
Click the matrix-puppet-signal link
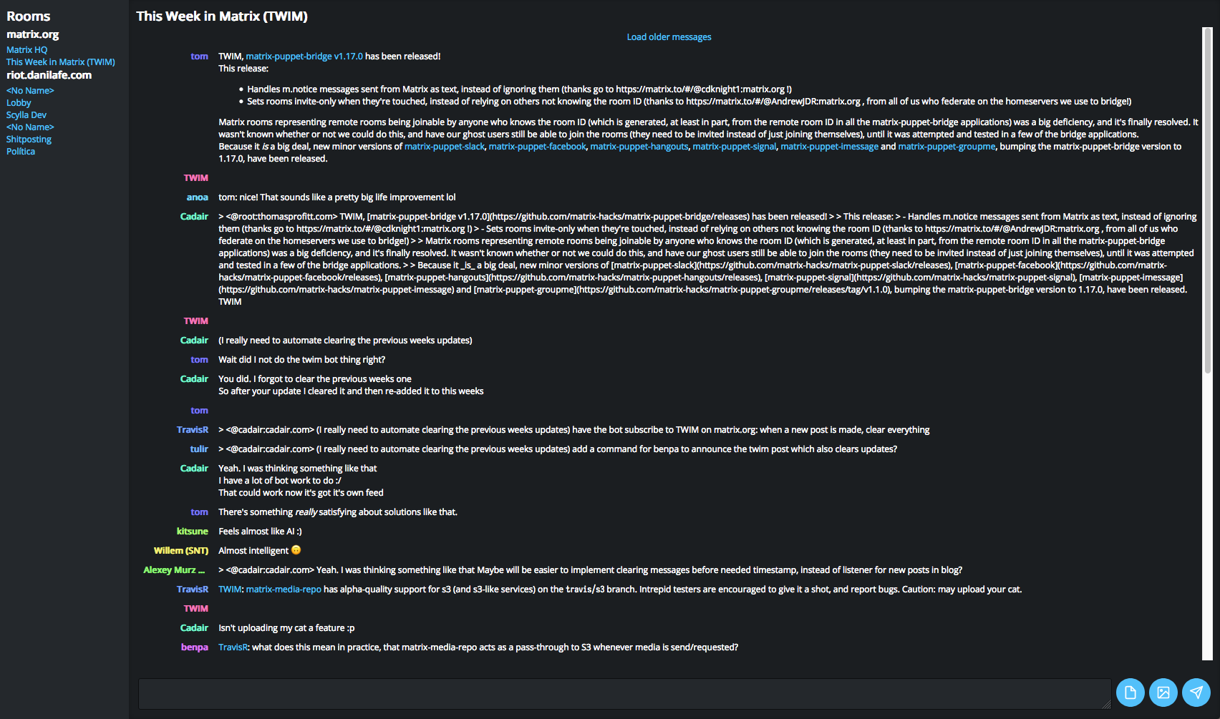(x=734, y=147)
